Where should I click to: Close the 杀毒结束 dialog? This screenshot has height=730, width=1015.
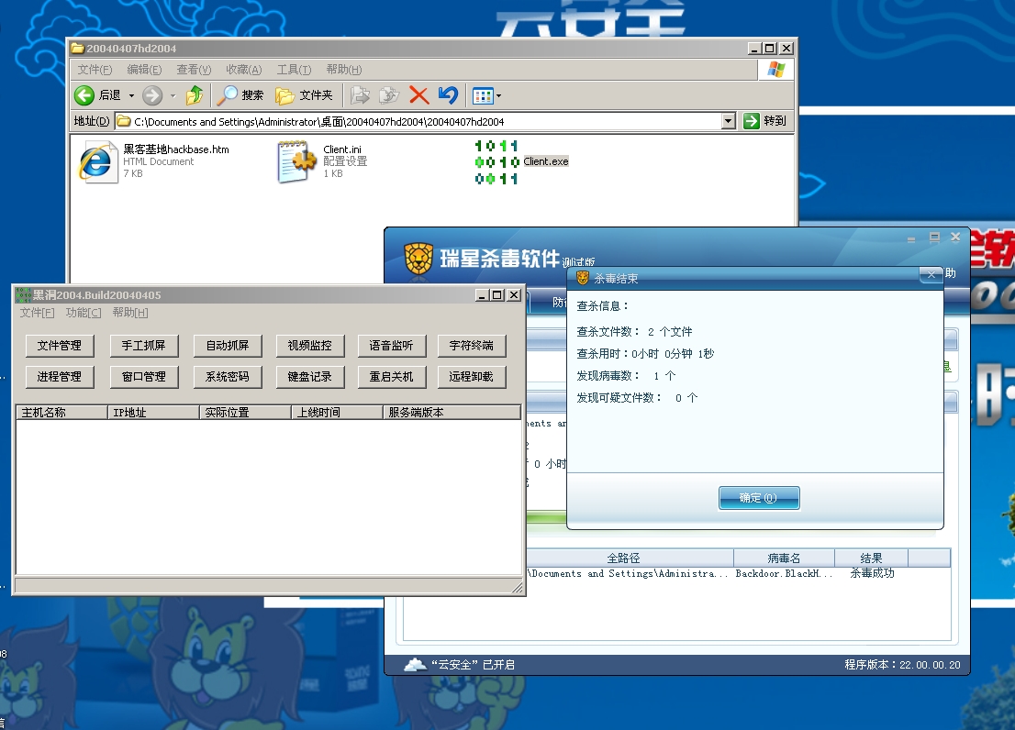[931, 275]
